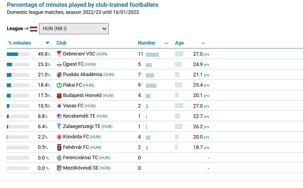Click the Ferencvárosi TC club crest
The height and width of the screenshot is (188, 303).
tap(59, 158)
